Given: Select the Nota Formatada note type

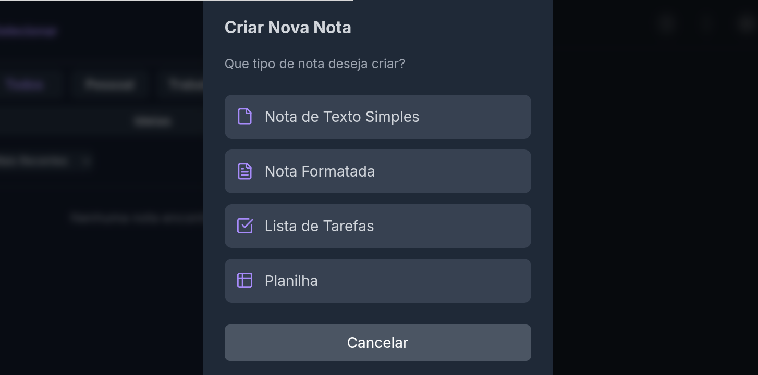Looking at the screenshot, I should [378, 171].
